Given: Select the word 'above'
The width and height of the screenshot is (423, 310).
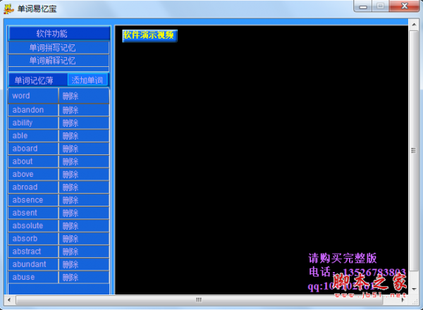Looking at the screenshot, I should pyautogui.click(x=33, y=175).
